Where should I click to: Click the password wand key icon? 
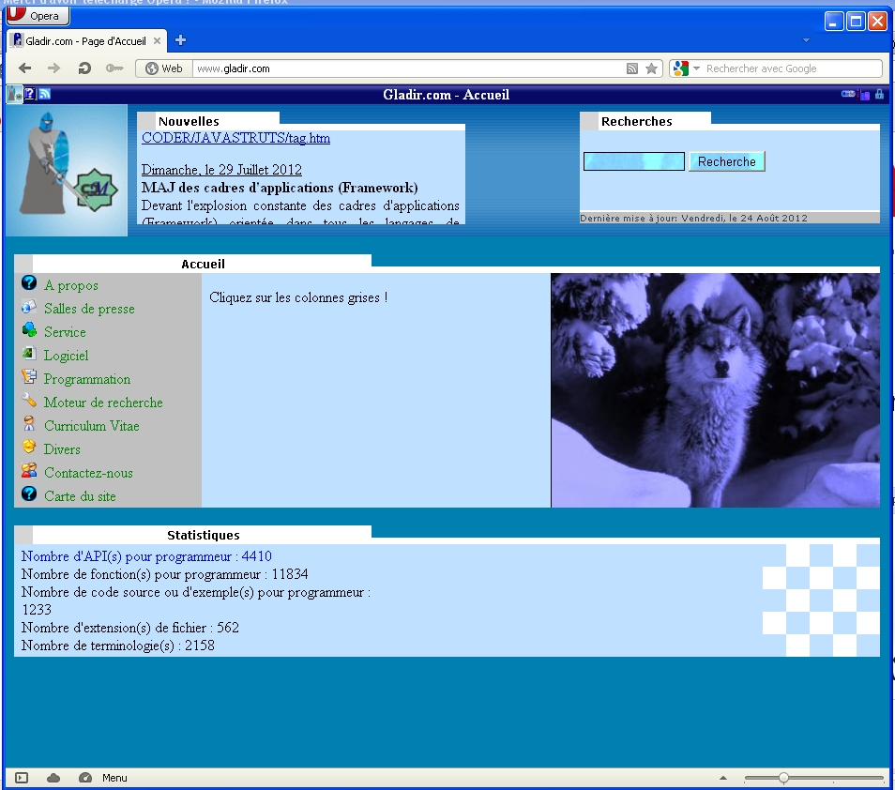(114, 68)
